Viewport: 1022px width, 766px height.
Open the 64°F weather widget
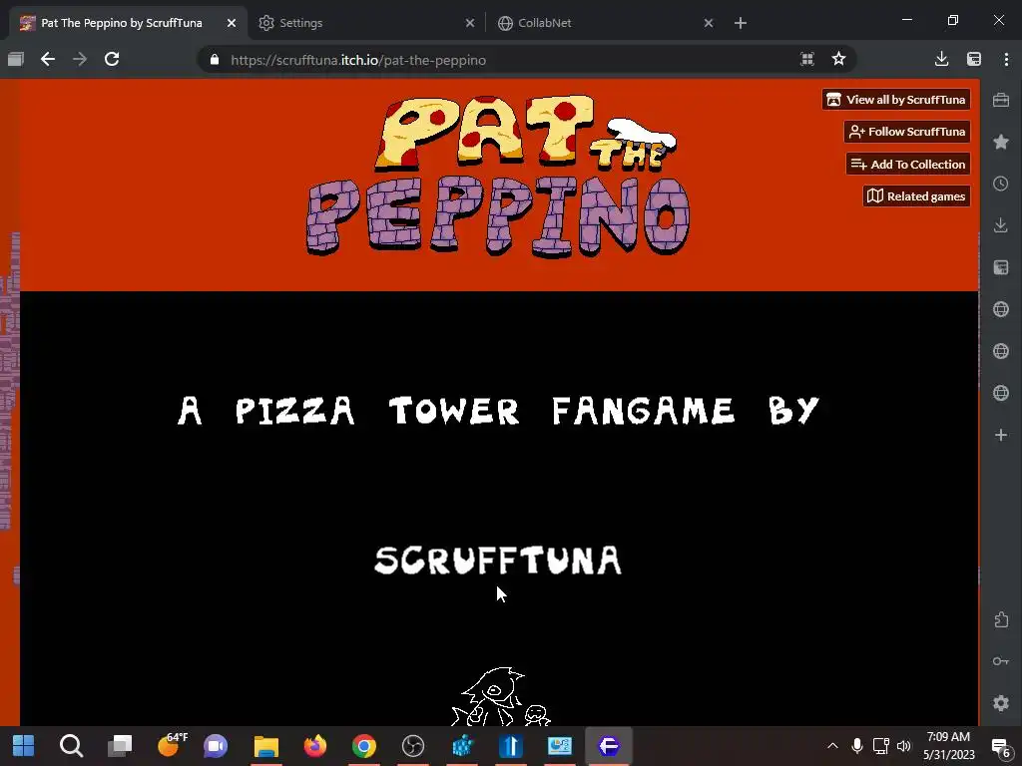pyautogui.click(x=172, y=744)
